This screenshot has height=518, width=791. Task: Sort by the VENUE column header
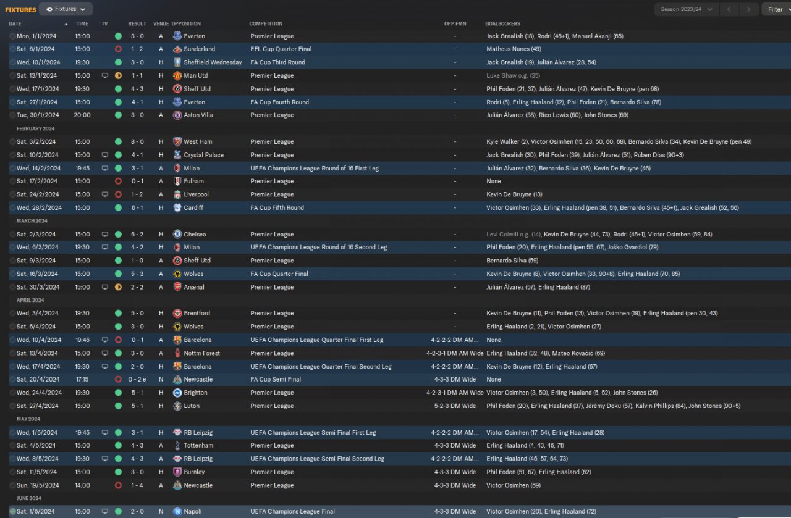(x=161, y=24)
